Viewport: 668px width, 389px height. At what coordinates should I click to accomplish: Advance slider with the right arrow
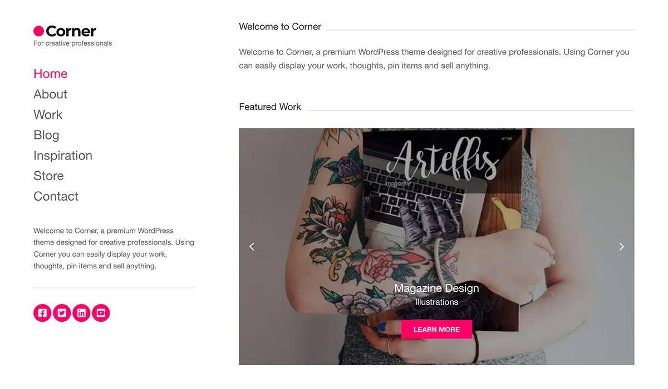coord(621,246)
